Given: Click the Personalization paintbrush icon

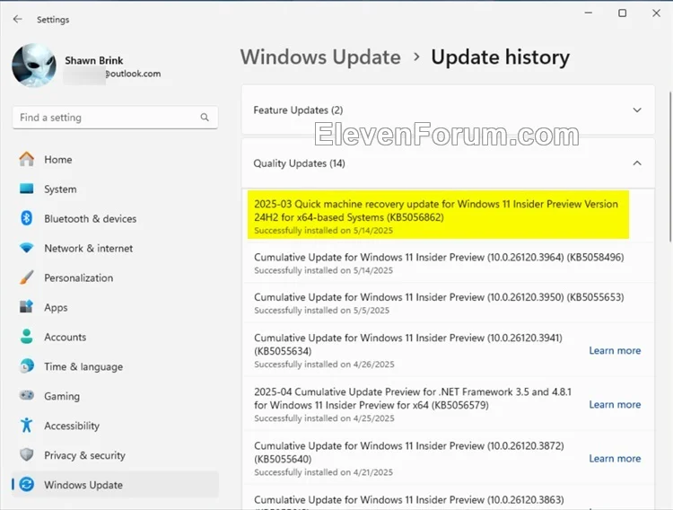Looking at the screenshot, I should 27,277.
